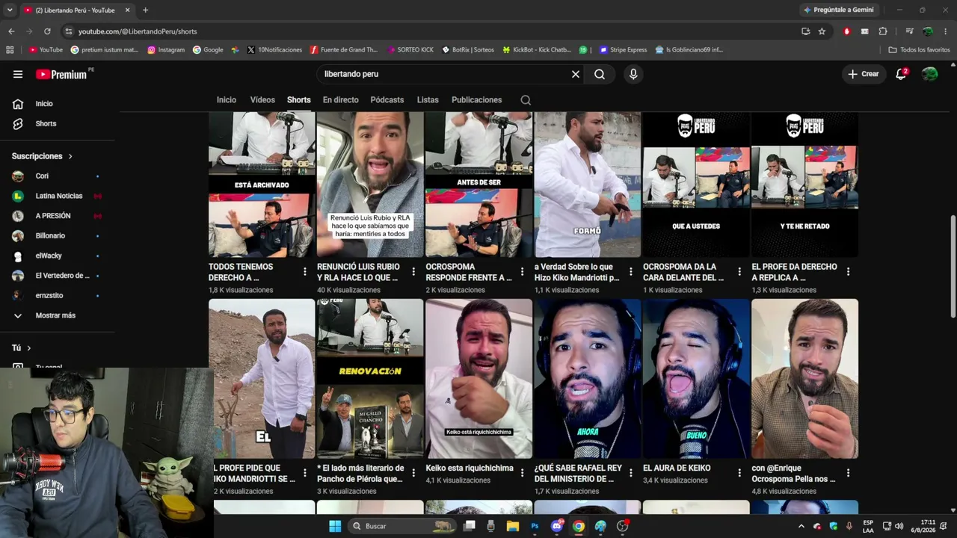Screen dimensions: 957x538
Task: Open the Windows Start menu
Action: pyautogui.click(x=335, y=526)
